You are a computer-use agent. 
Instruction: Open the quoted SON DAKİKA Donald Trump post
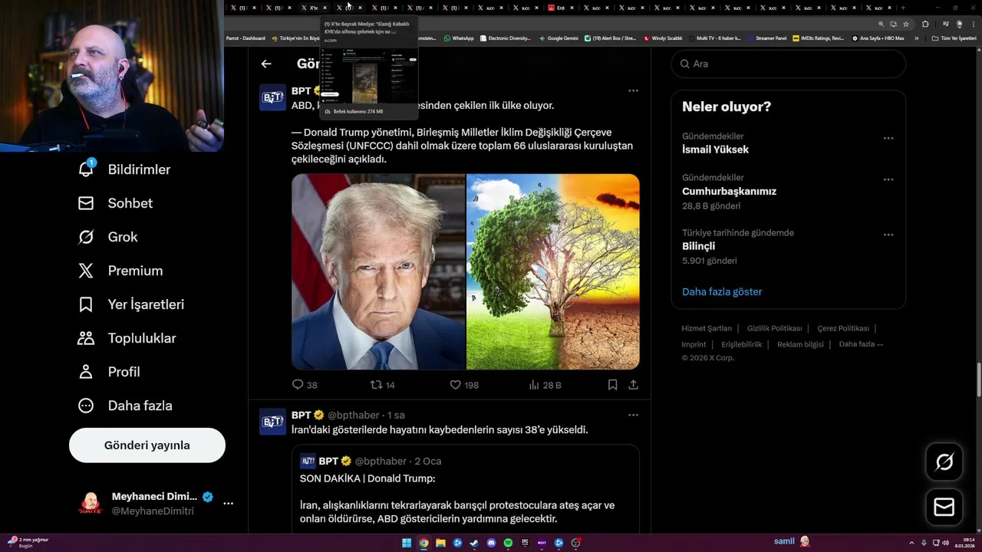(466, 489)
